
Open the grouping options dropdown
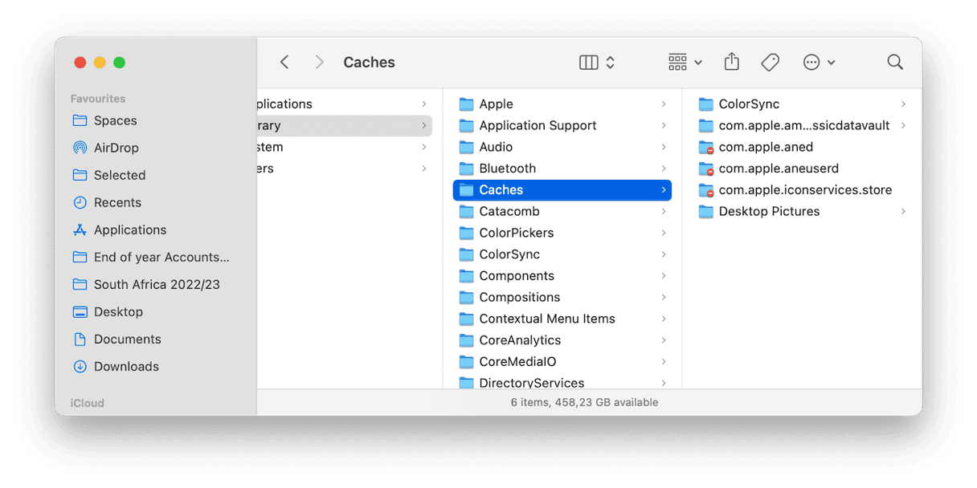684,62
